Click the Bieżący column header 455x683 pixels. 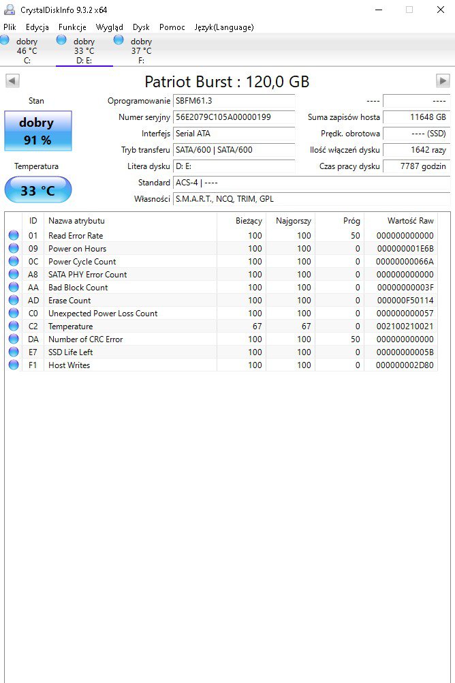click(241, 220)
